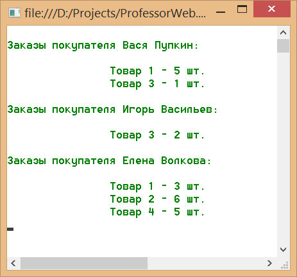Screen dimensions: 297x277
Task: Open the console window system menu icon
Action: pos(15,13)
